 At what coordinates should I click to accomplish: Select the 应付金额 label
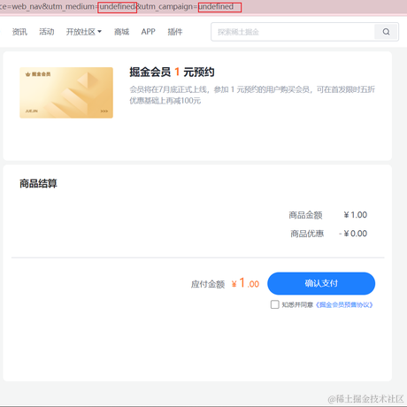click(x=208, y=284)
